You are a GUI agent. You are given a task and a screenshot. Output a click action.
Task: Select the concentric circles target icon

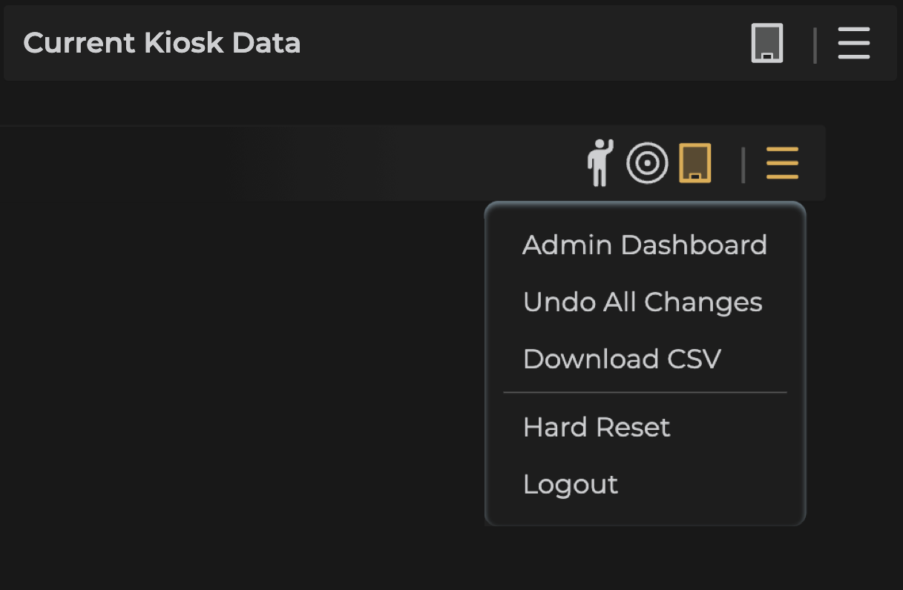pos(647,163)
